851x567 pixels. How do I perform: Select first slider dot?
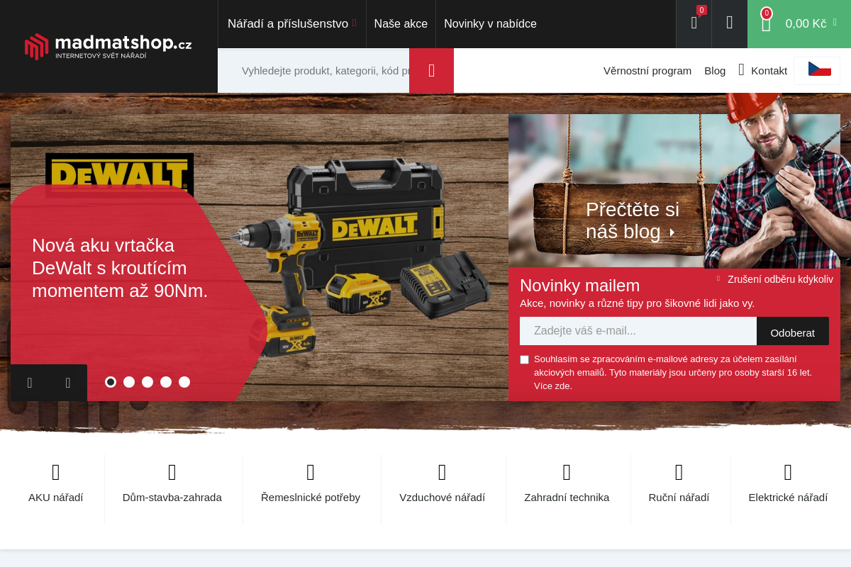(111, 382)
